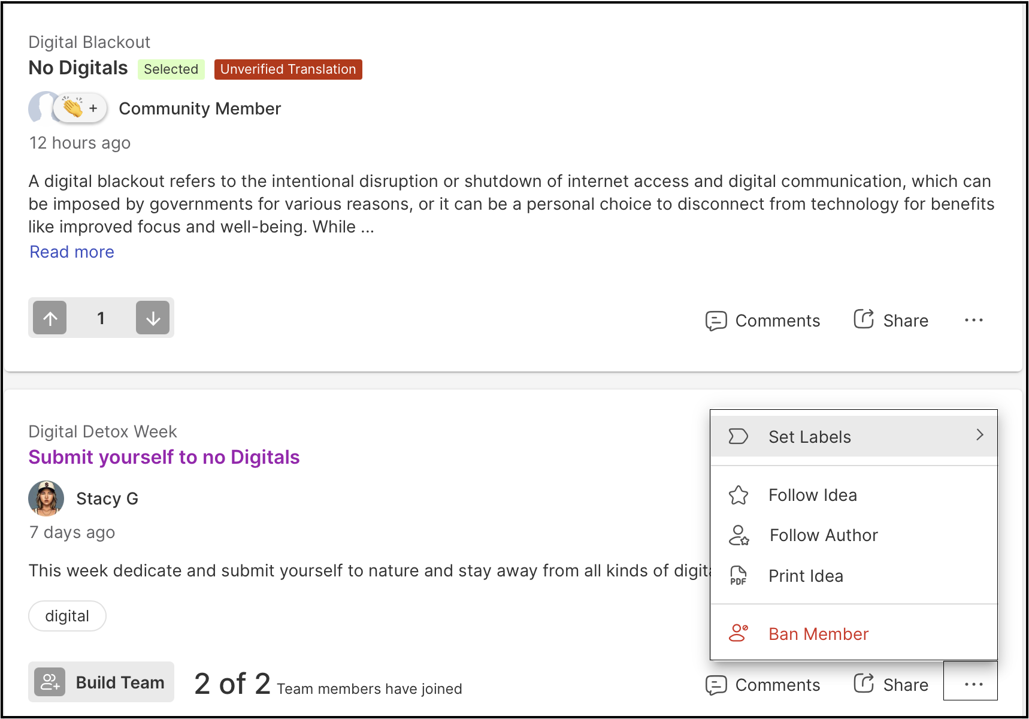Click the 12 hours ago timestamp

coord(80,143)
